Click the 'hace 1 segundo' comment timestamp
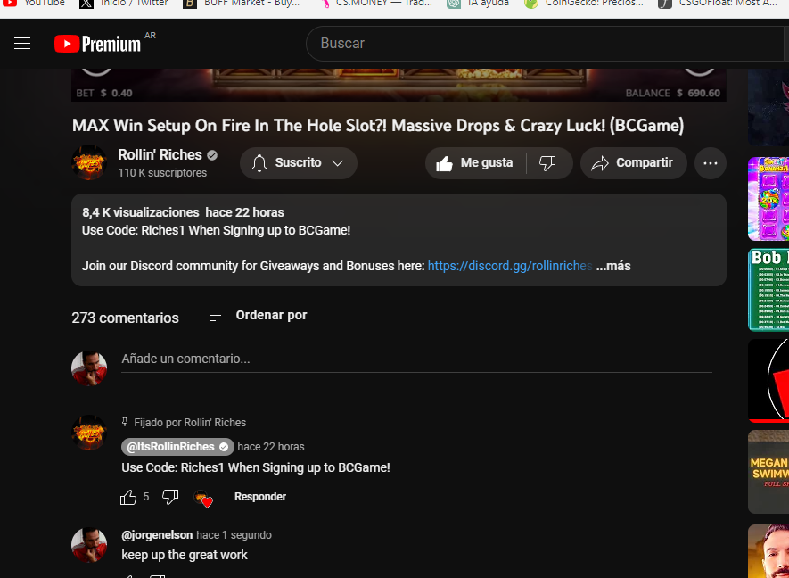The width and height of the screenshot is (789, 578). [x=234, y=534]
